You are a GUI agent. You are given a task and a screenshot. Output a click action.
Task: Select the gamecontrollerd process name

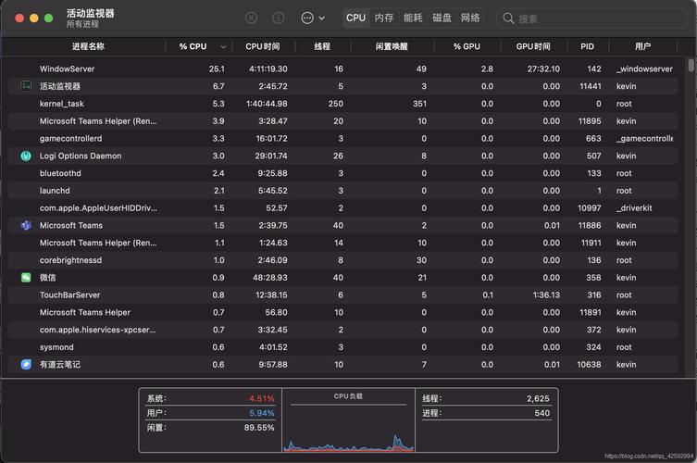coord(70,138)
